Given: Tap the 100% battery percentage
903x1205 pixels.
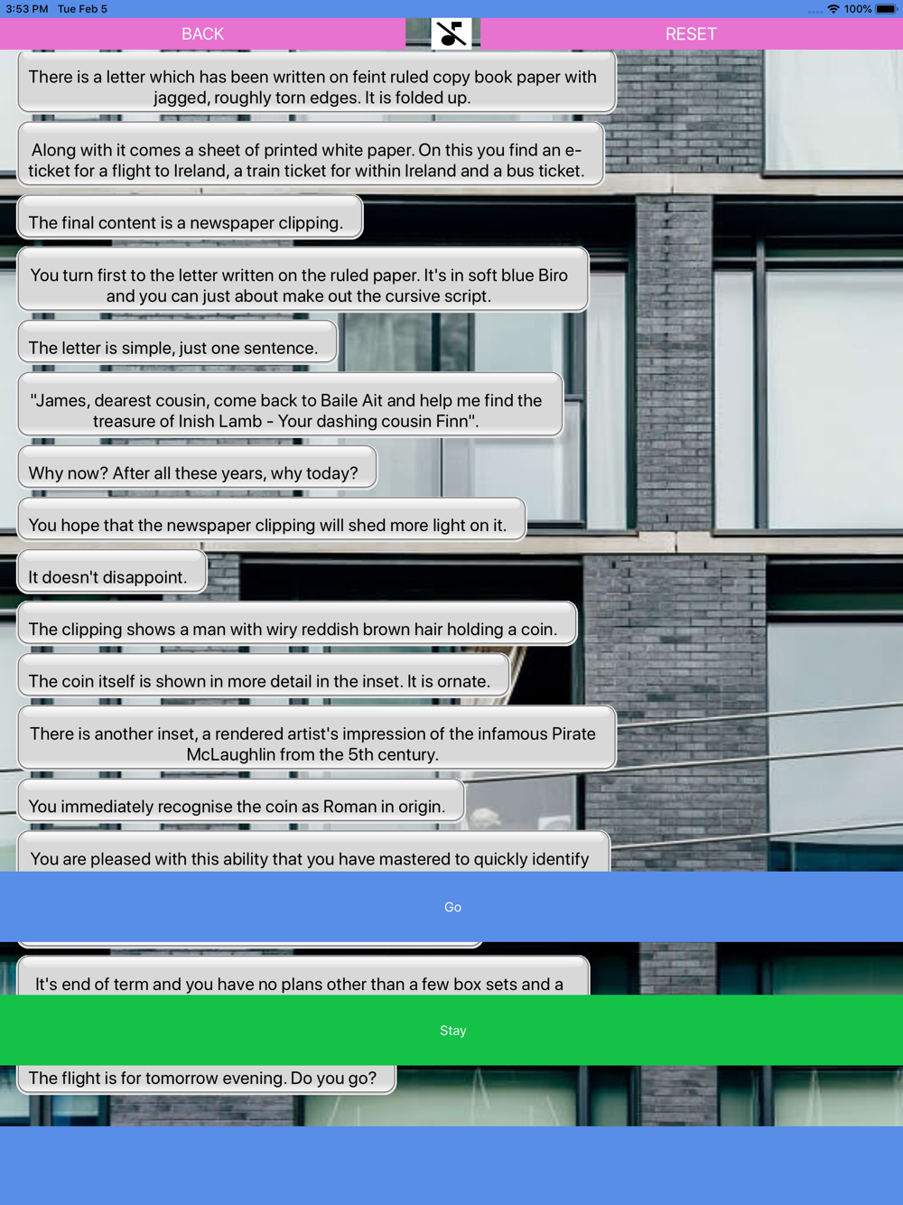Looking at the screenshot, I should pos(858,9).
